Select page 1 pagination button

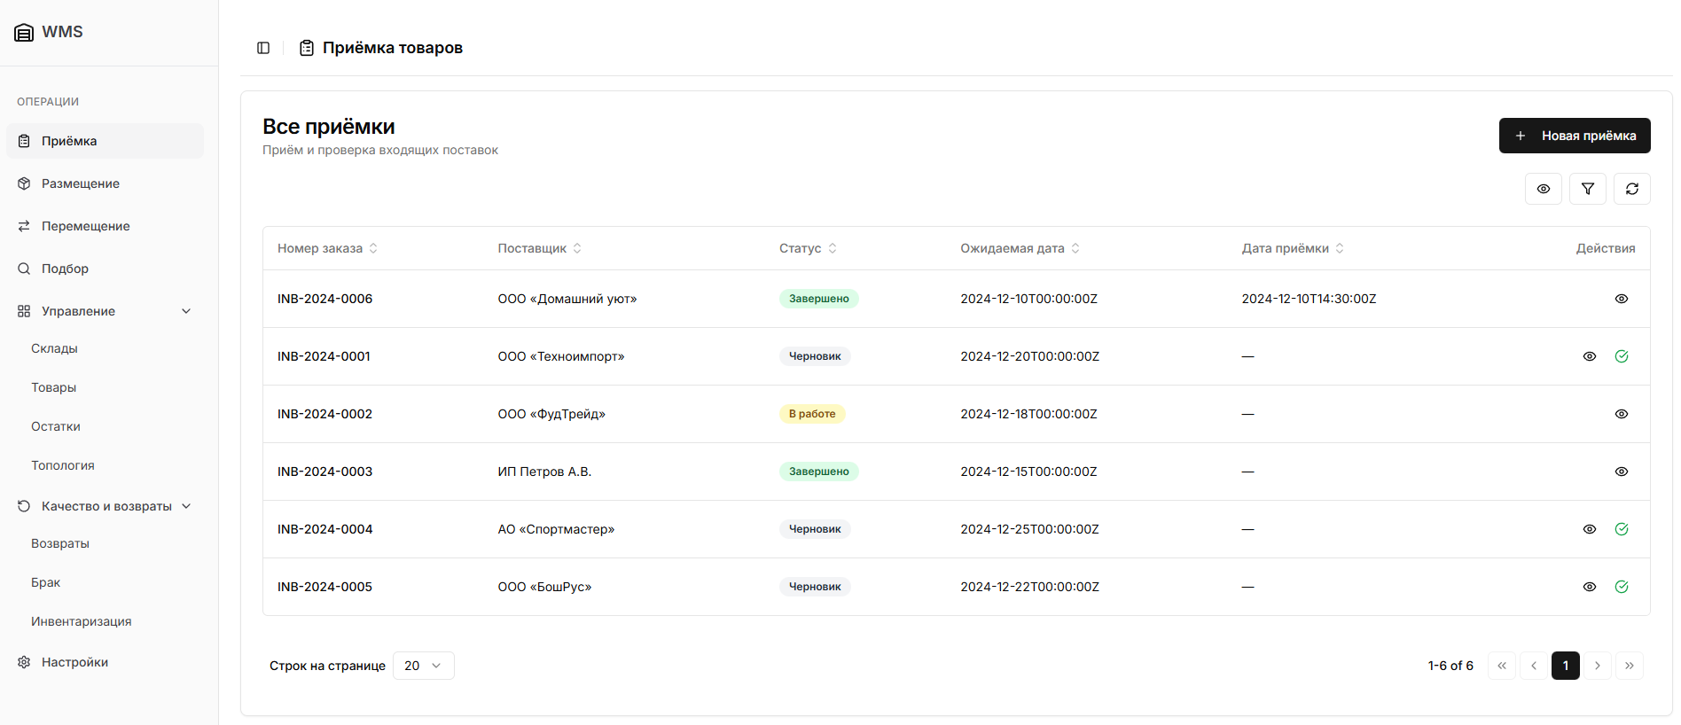click(x=1565, y=666)
